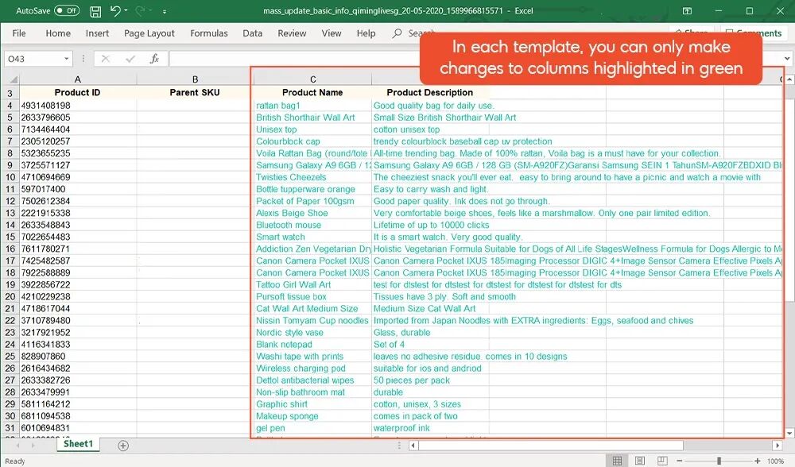Screen dimensions: 795x467
Task: Select the Bluetooth mouse product cell
Action: coord(312,225)
